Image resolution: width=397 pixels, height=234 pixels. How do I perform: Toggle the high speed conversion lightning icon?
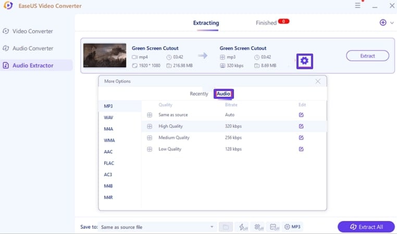click(243, 227)
